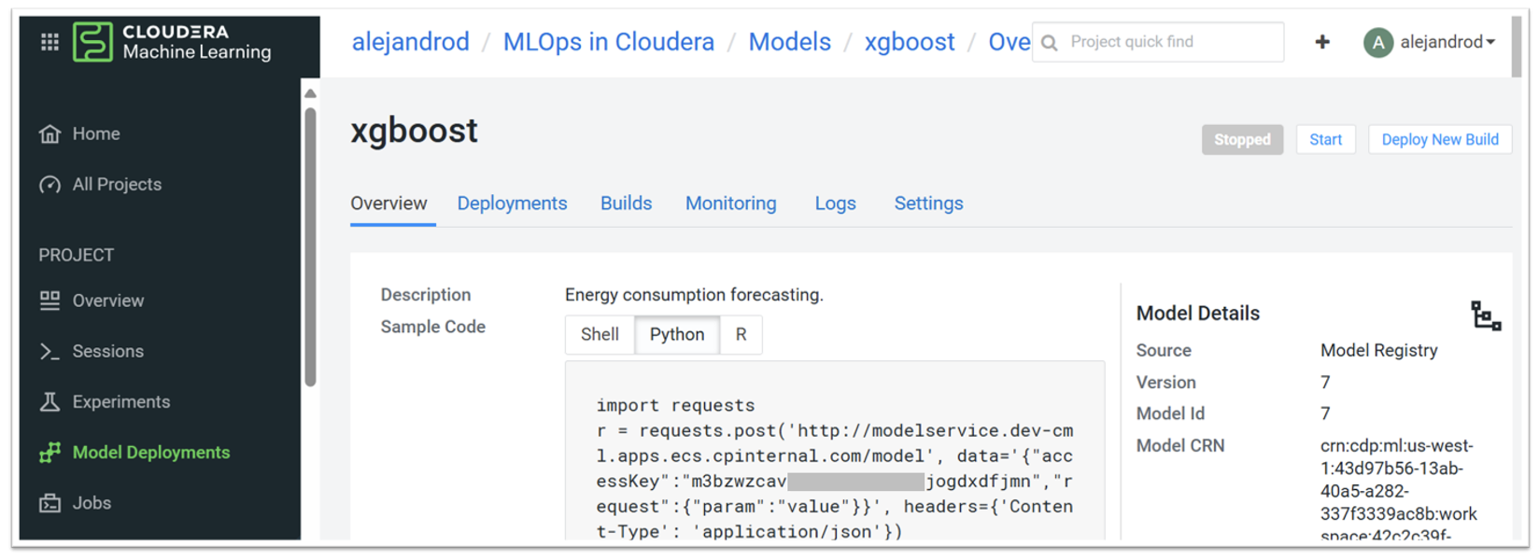The height and width of the screenshot is (560, 1539).
Task: Switch to the Settings tab
Action: (x=928, y=203)
